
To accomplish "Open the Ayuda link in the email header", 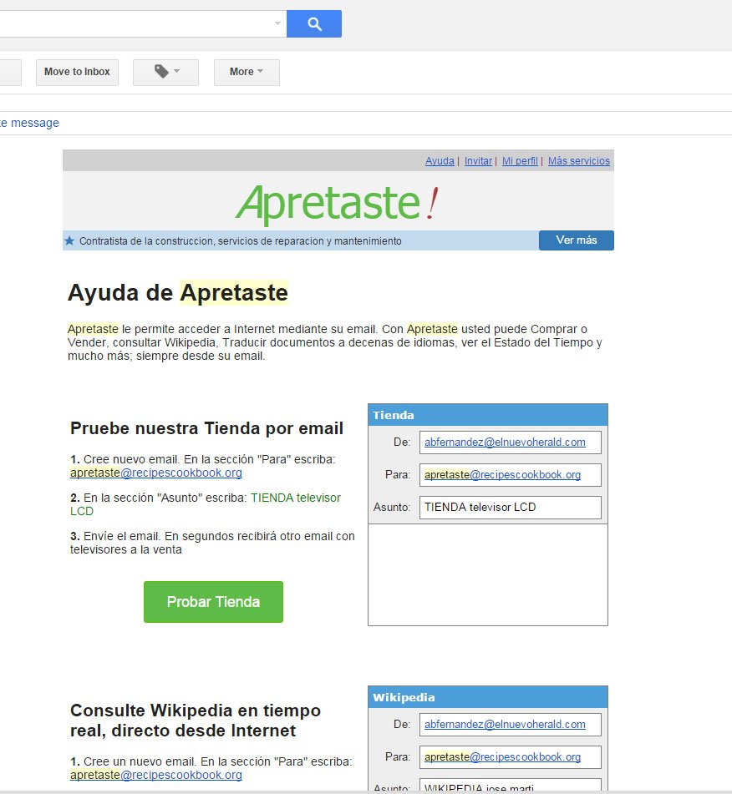I will click(440, 160).
